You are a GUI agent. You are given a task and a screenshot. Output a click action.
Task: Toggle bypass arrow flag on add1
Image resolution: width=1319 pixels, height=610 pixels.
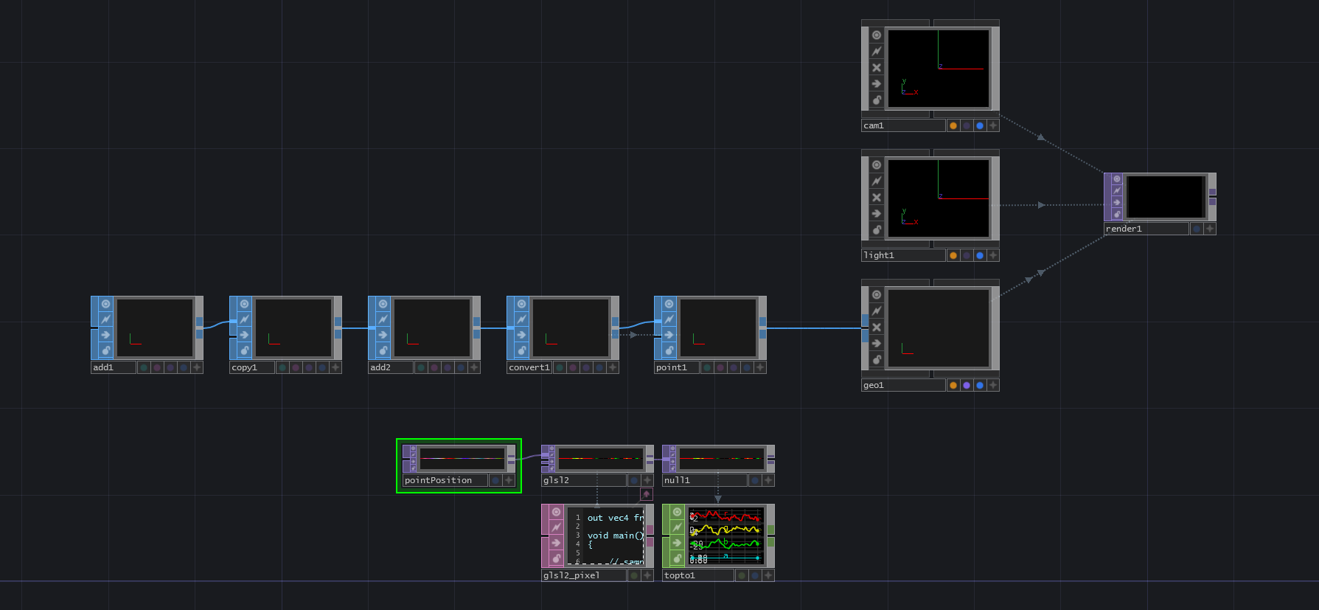(105, 335)
